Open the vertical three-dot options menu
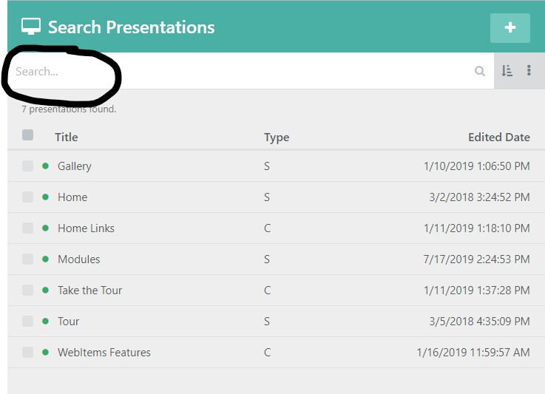Viewport: 545px width, 394px height. [529, 71]
